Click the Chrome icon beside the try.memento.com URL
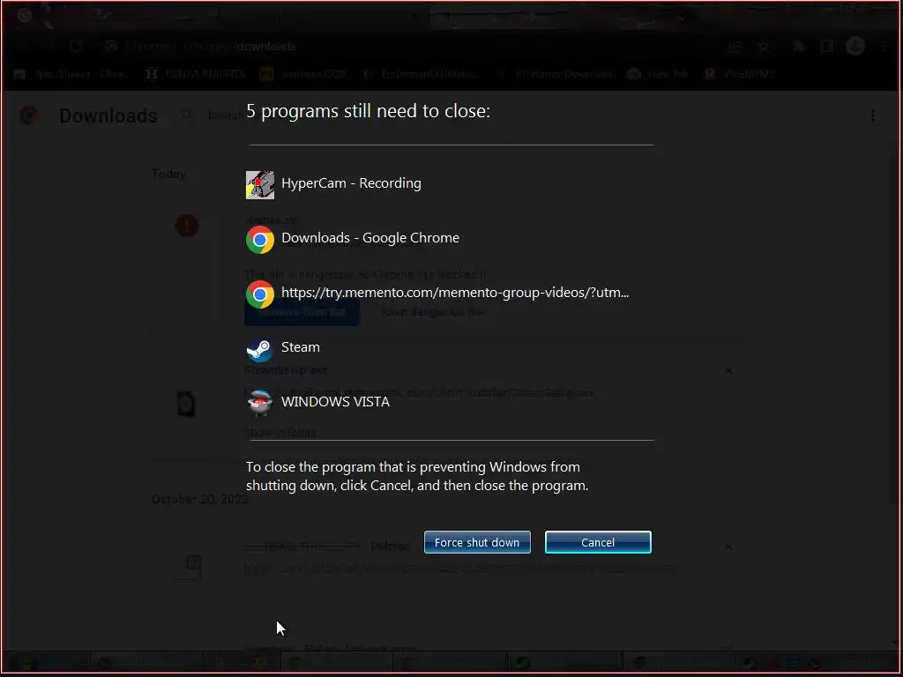Screen dimensions: 903x677 pos(260,294)
